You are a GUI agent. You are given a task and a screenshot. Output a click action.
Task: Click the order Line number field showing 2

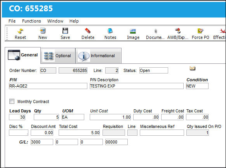tap(112, 70)
